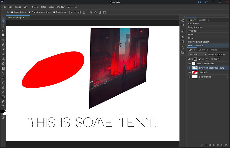Enable the Distances checkbox
This screenshot has height=148, width=230.
[x=54, y=12]
